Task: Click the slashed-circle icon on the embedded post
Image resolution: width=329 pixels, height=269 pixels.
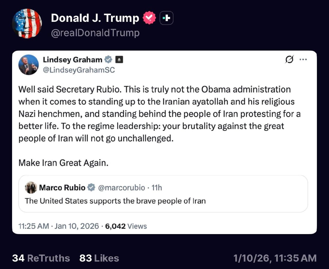Action: click(289, 59)
